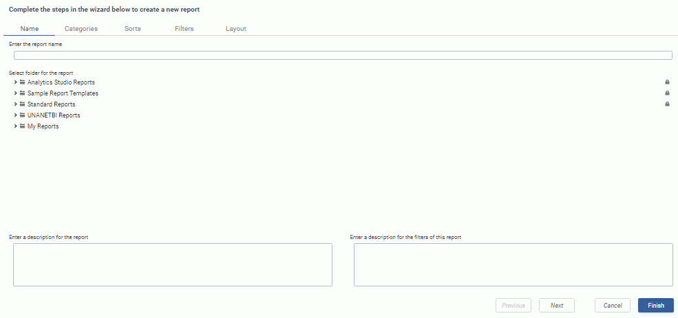Viewport: 678px width, 318px height.
Task: Open the Categories tab
Action: 81,29
